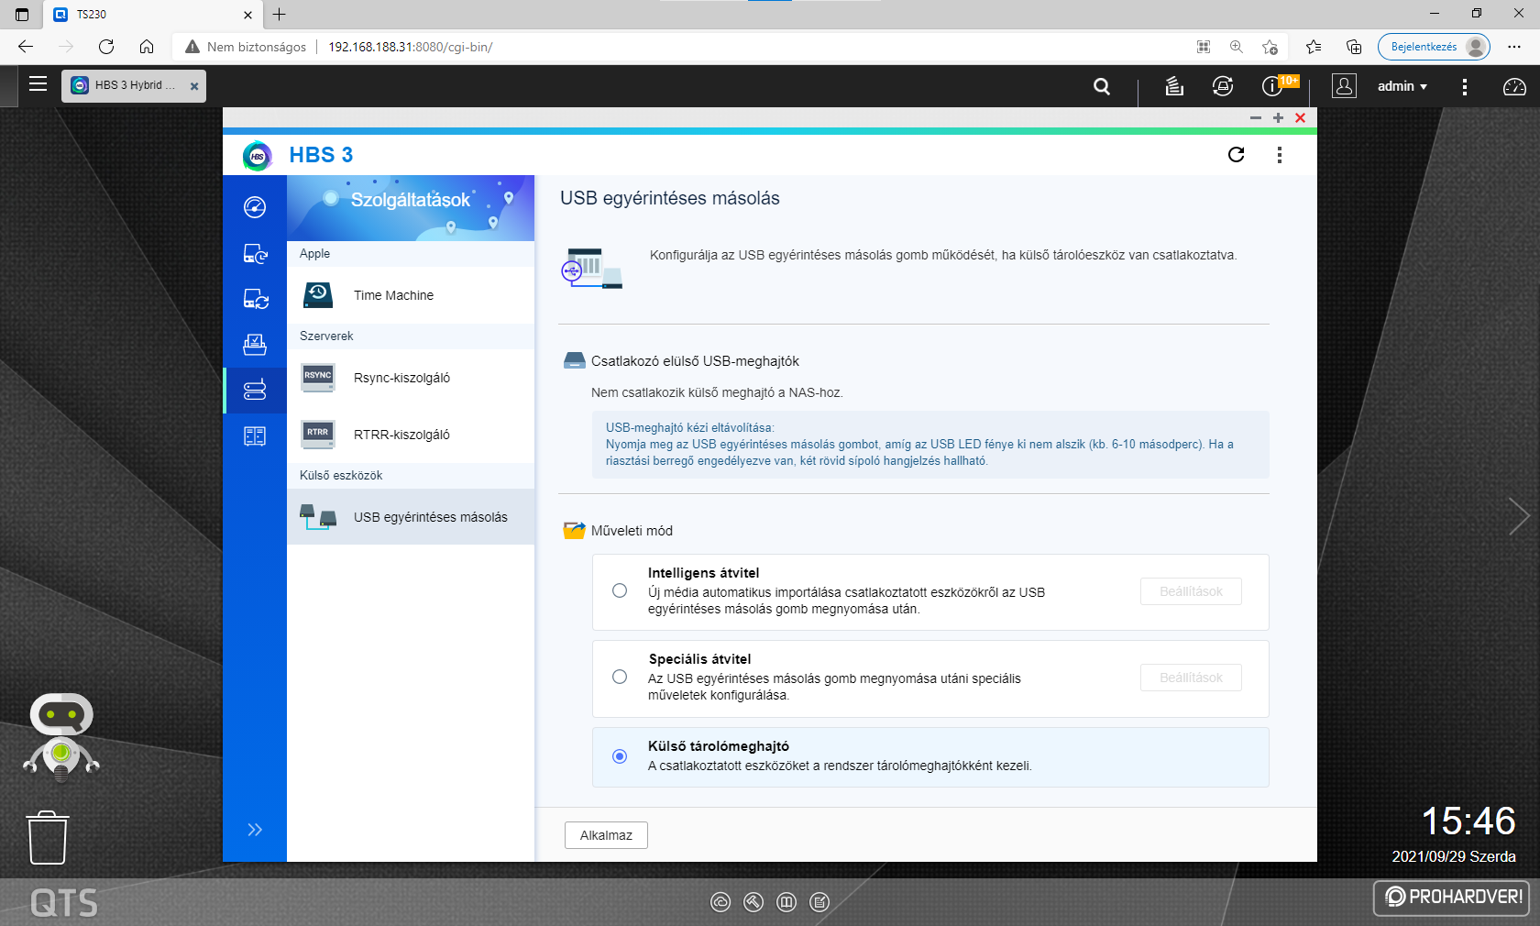Refresh HBS 3 with the reload icon
The width and height of the screenshot is (1540, 926).
(1236, 154)
